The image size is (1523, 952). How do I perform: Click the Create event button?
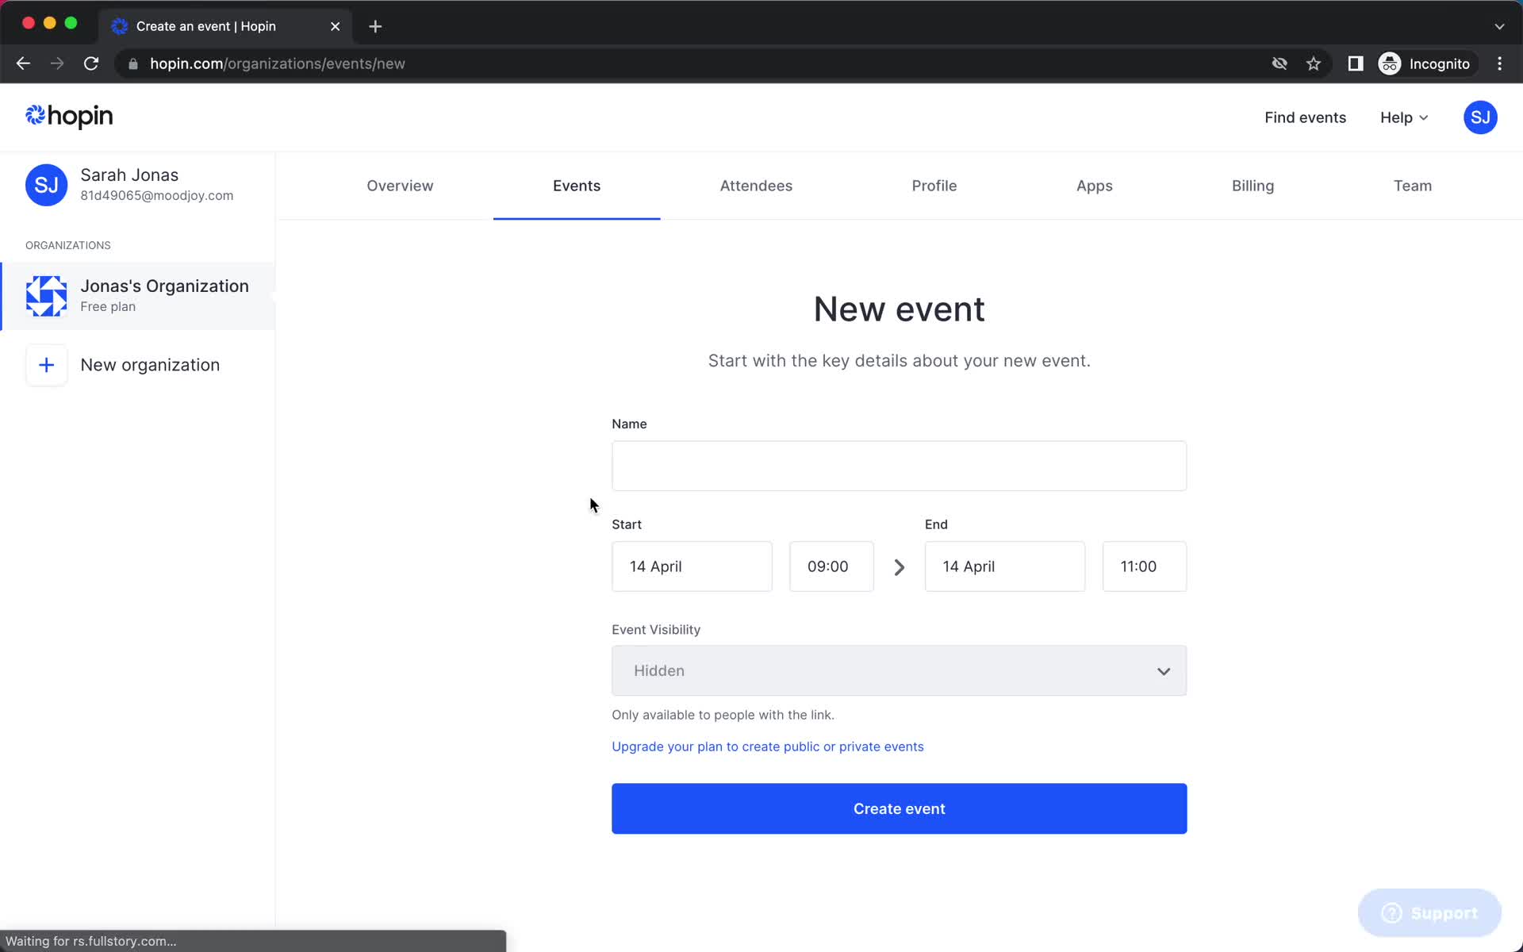pos(899,808)
